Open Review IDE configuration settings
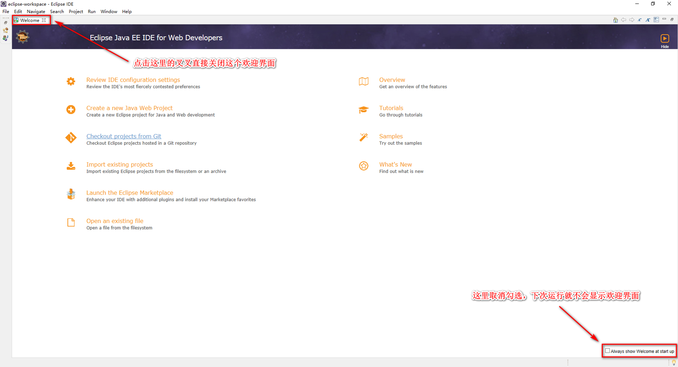This screenshot has height=367, width=678. click(133, 80)
